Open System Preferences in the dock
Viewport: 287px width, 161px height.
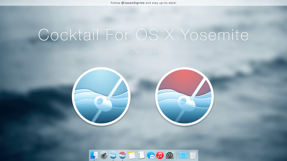click(x=170, y=155)
